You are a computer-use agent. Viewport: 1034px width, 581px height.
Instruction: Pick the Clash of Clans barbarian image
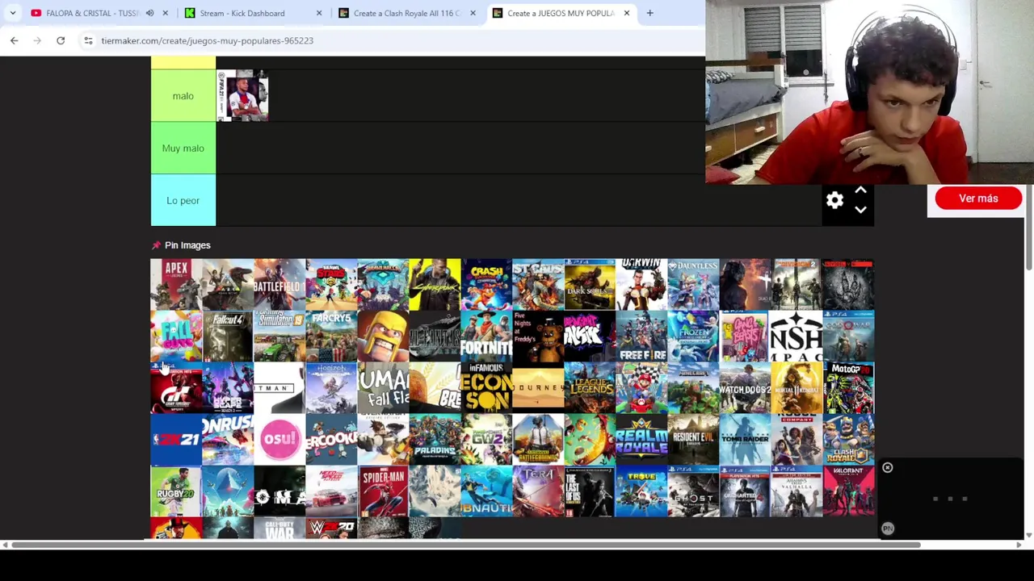click(383, 336)
